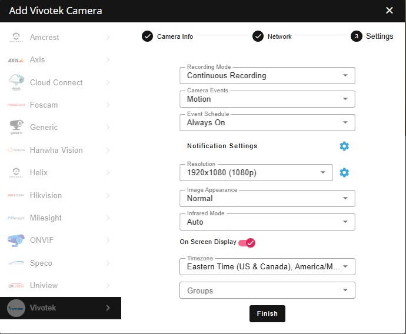Click the Vivotek brand logo icon
The width and height of the screenshot is (406, 334).
pyautogui.click(x=16, y=308)
